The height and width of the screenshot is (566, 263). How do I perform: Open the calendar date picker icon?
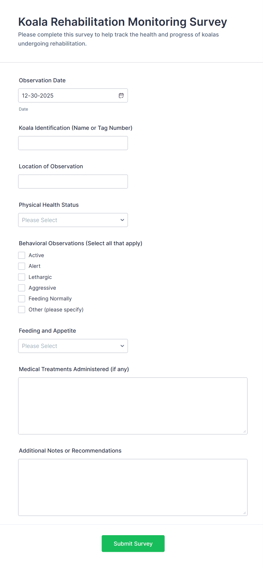(121, 95)
